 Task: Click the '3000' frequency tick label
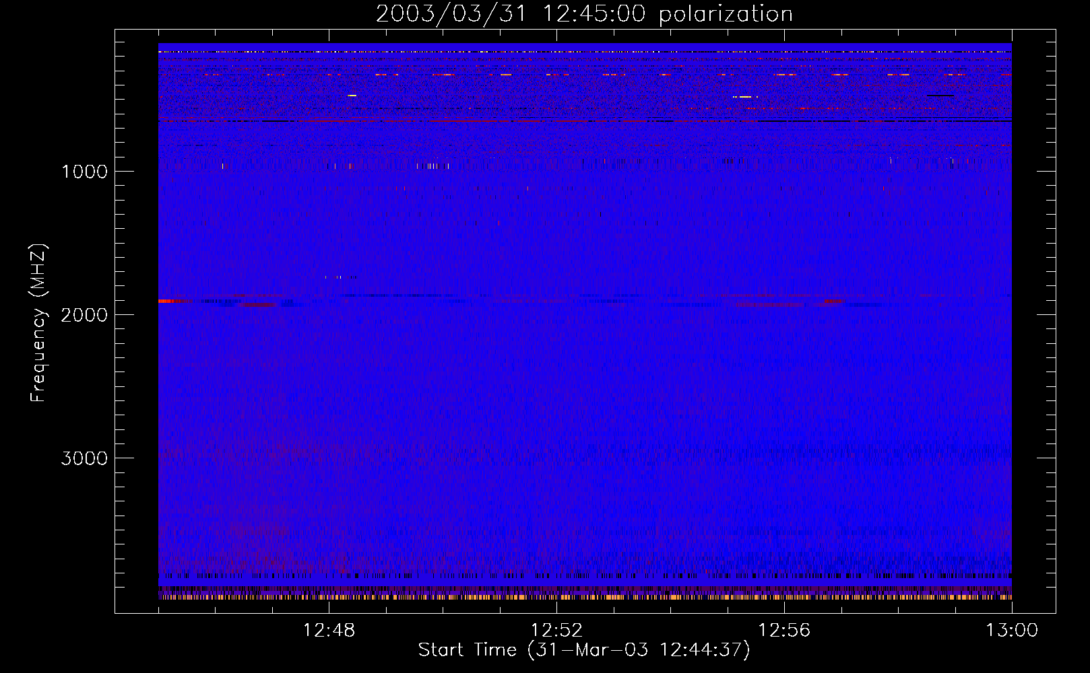click(x=84, y=458)
